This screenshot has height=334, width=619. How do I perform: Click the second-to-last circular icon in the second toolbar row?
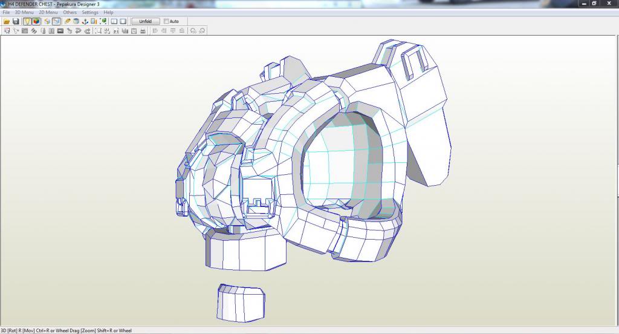[193, 31]
